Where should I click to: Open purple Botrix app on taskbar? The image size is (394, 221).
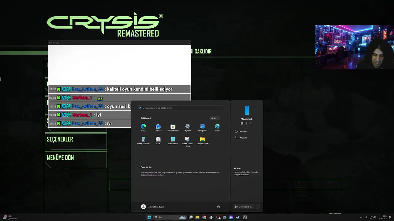231,217
